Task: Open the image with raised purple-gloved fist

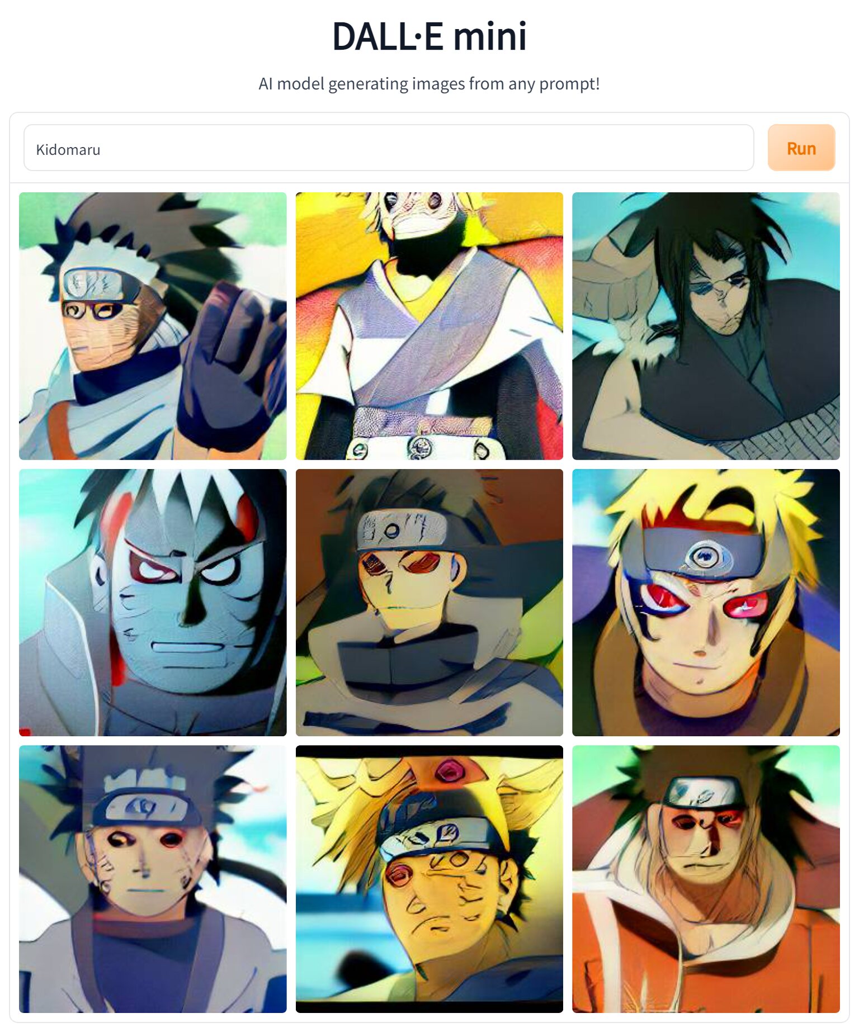Action: click(153, 326)
